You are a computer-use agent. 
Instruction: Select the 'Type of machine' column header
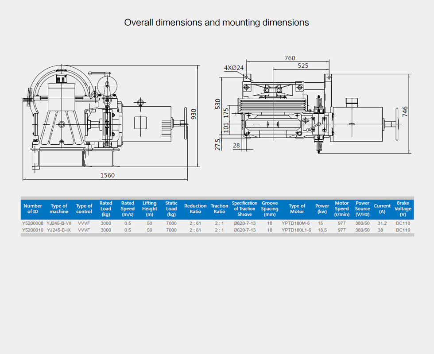(59, 209)
